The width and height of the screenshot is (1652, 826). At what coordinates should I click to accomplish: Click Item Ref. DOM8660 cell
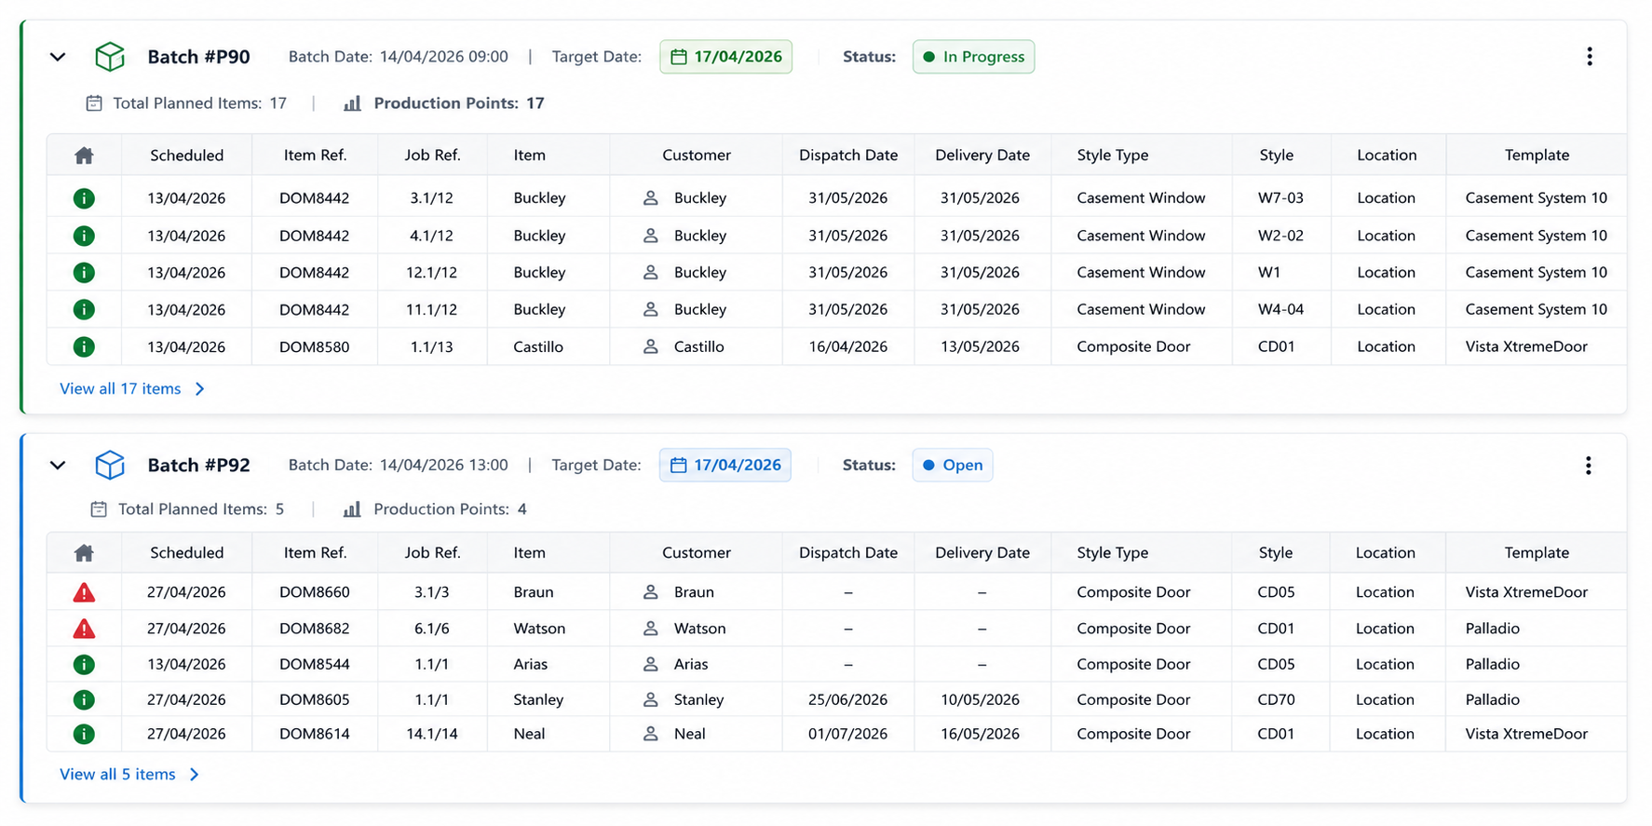315,592
